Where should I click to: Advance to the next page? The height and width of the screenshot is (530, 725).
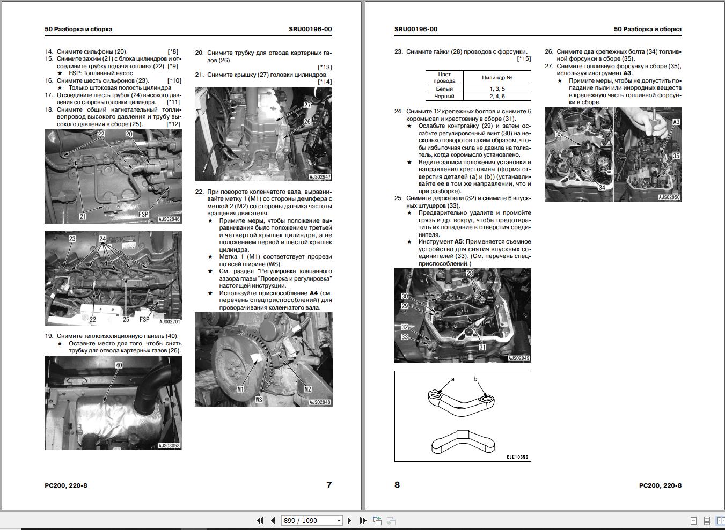350,520
